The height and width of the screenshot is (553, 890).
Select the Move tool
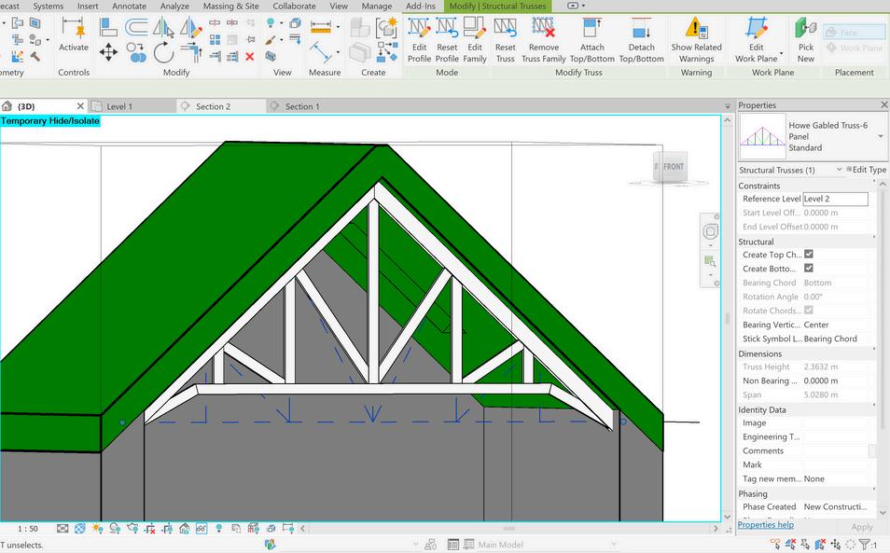[x=108, y=52]
